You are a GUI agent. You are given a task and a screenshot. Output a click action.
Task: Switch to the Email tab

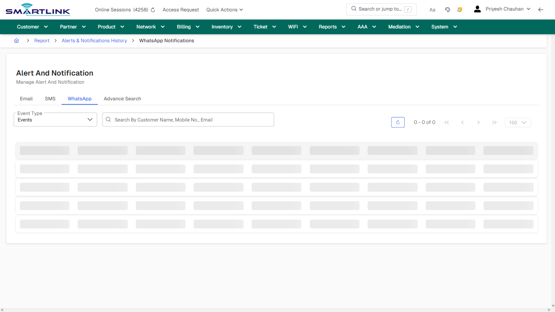pyautogui.click(x=26, y=98)
